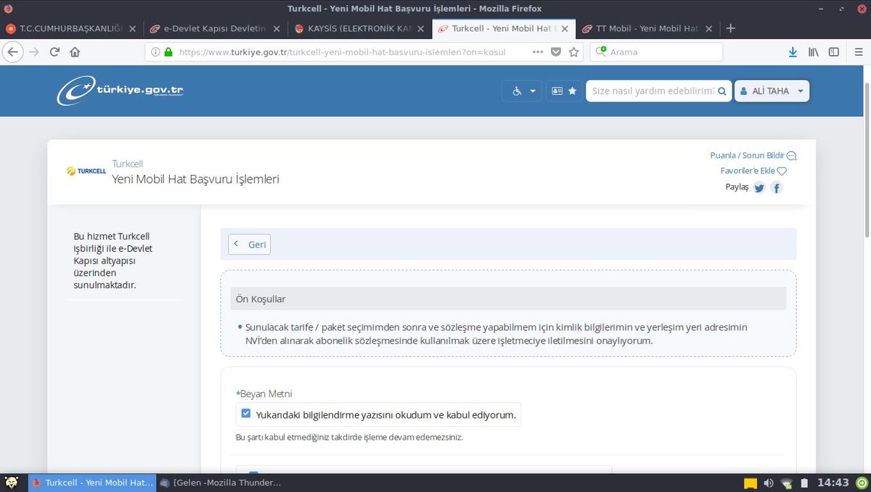
Task: Click the yellow notification icon in the system tray
Action: [751, 483]
